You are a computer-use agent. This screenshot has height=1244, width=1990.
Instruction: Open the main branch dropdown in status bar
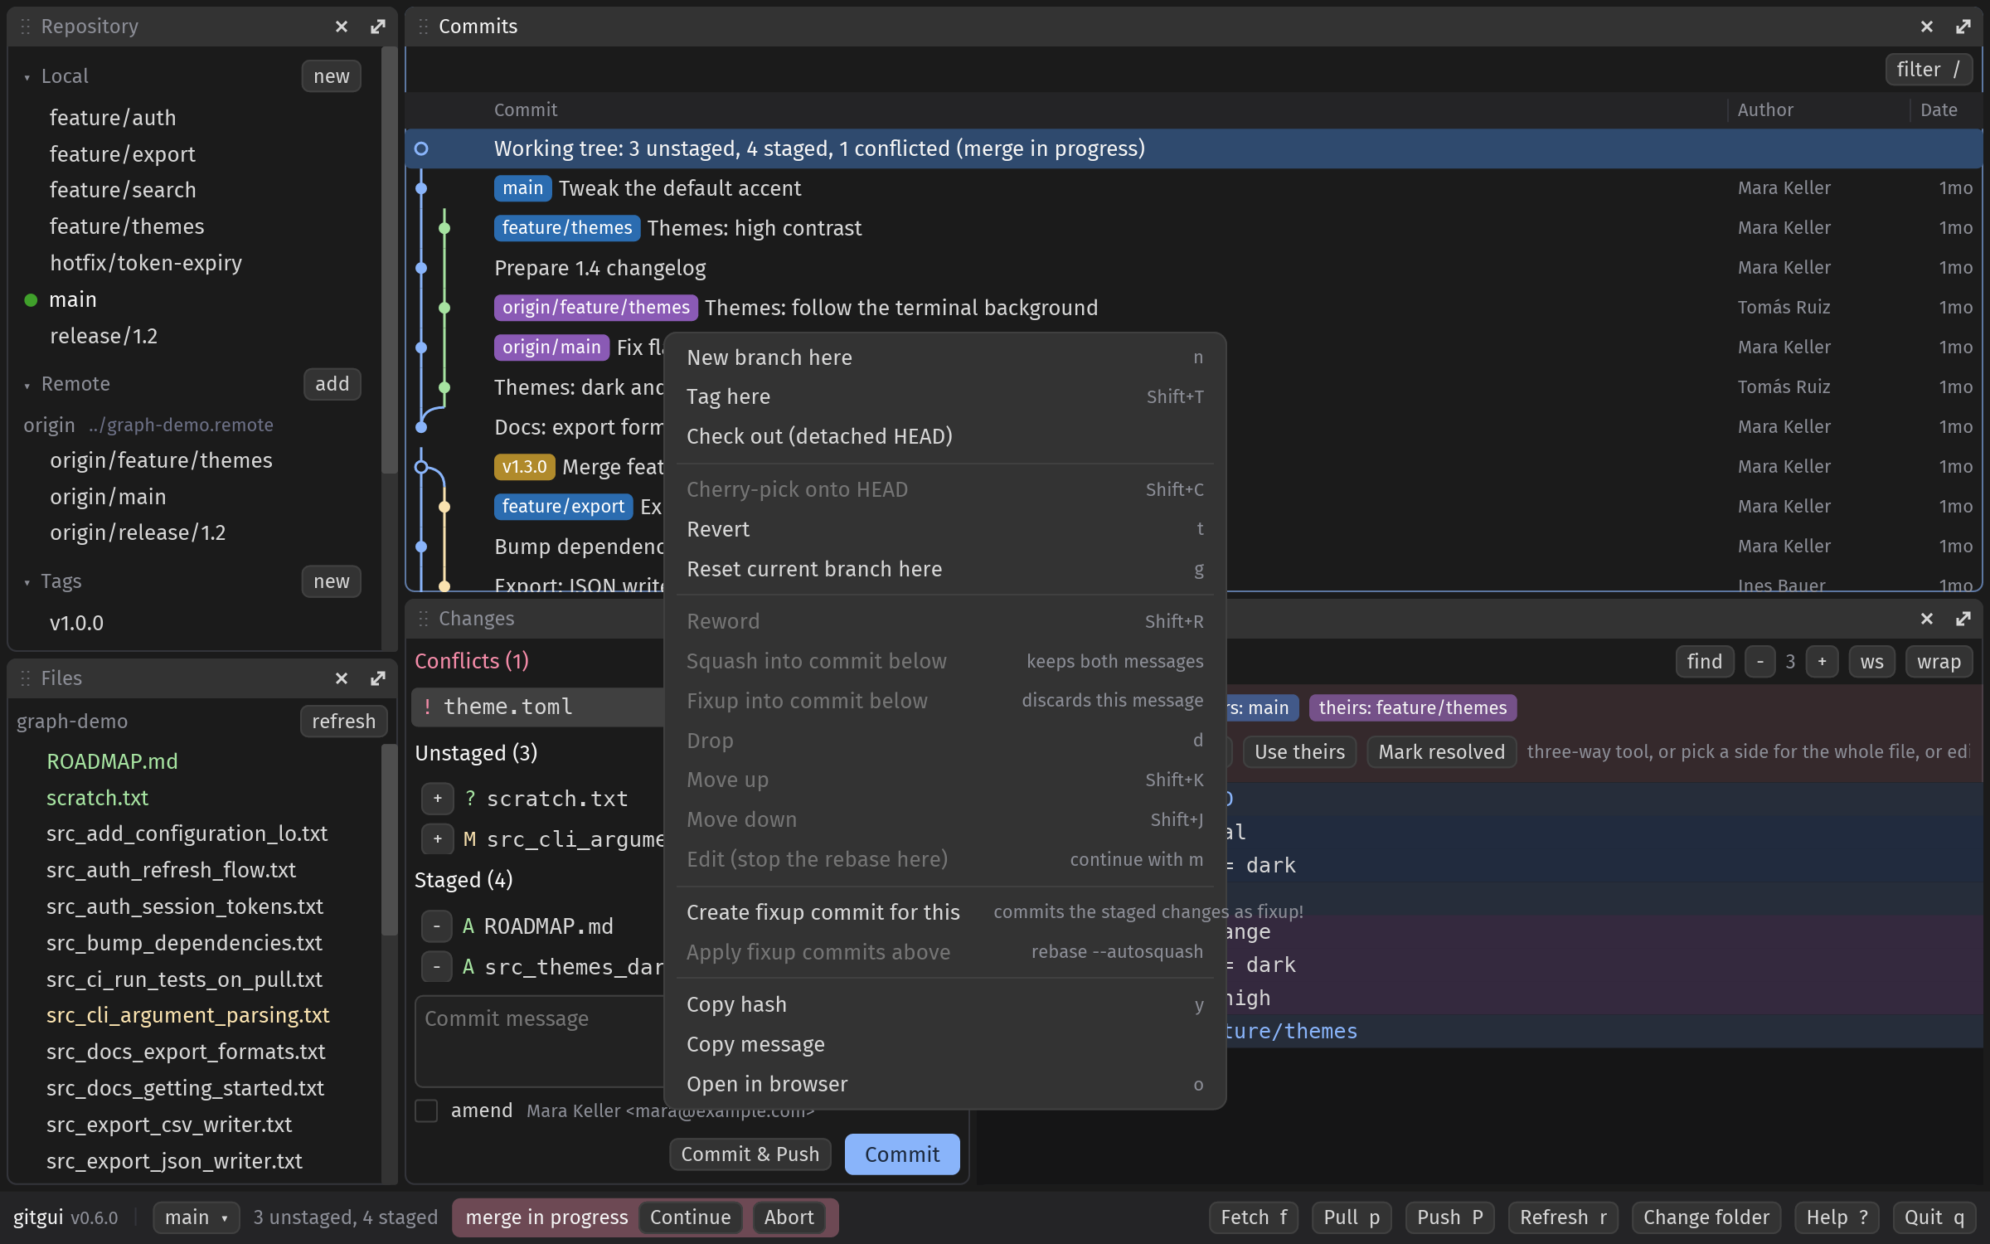197,1217
